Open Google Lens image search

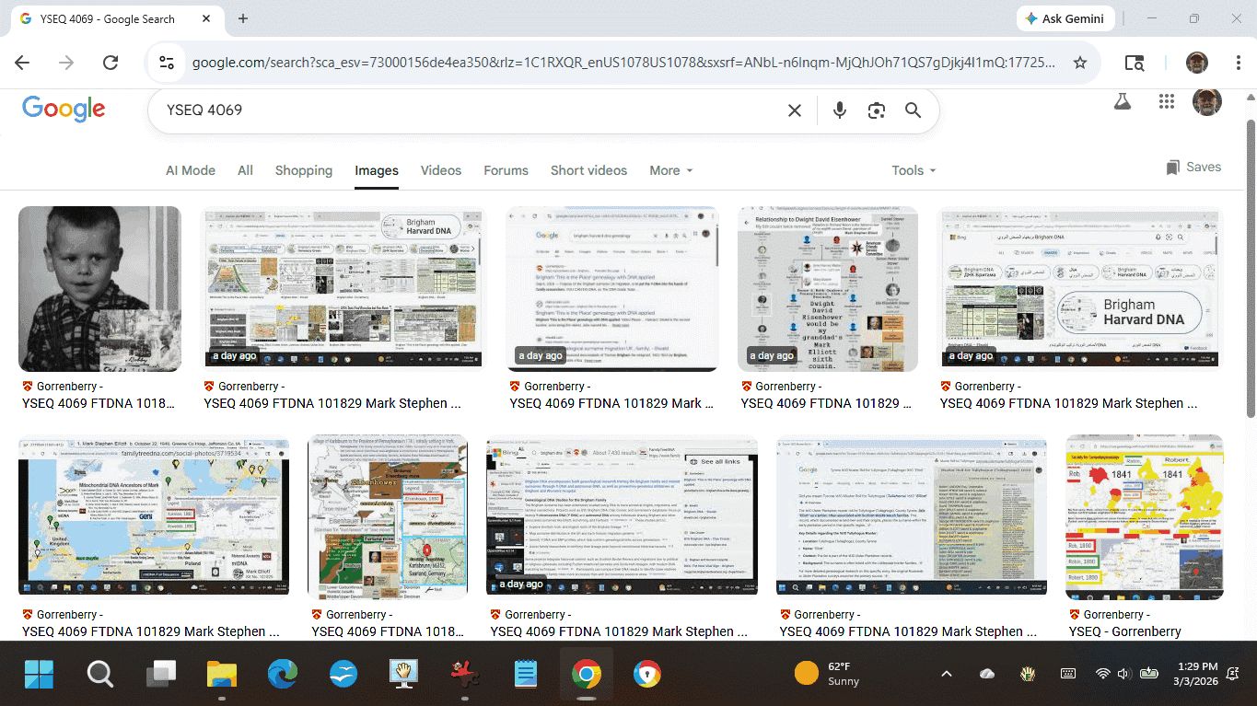(x=876, y=110)
